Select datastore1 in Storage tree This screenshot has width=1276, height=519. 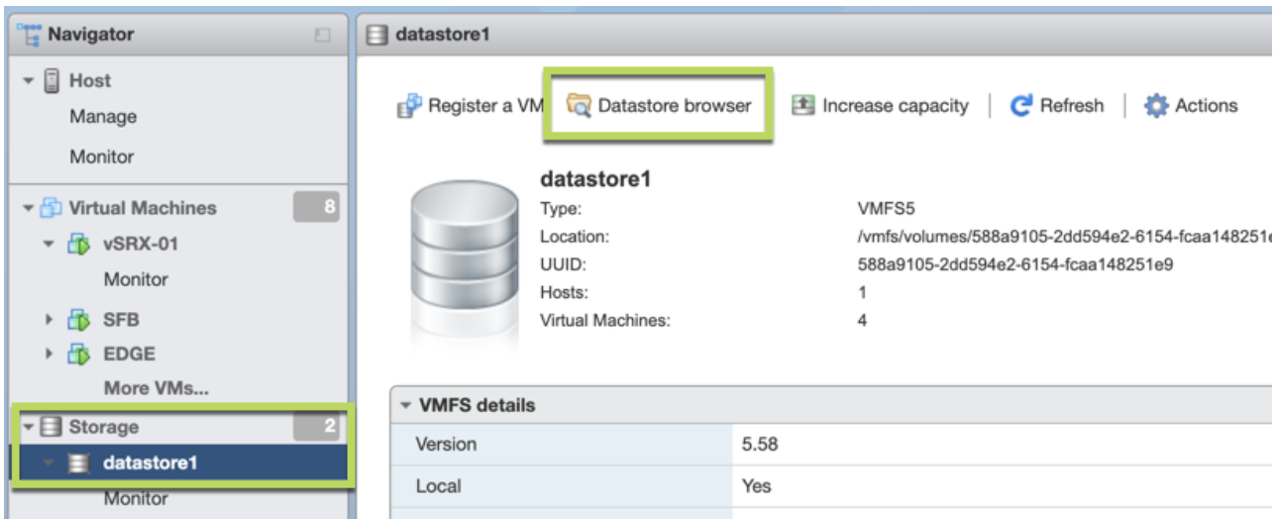coord(150,463)
